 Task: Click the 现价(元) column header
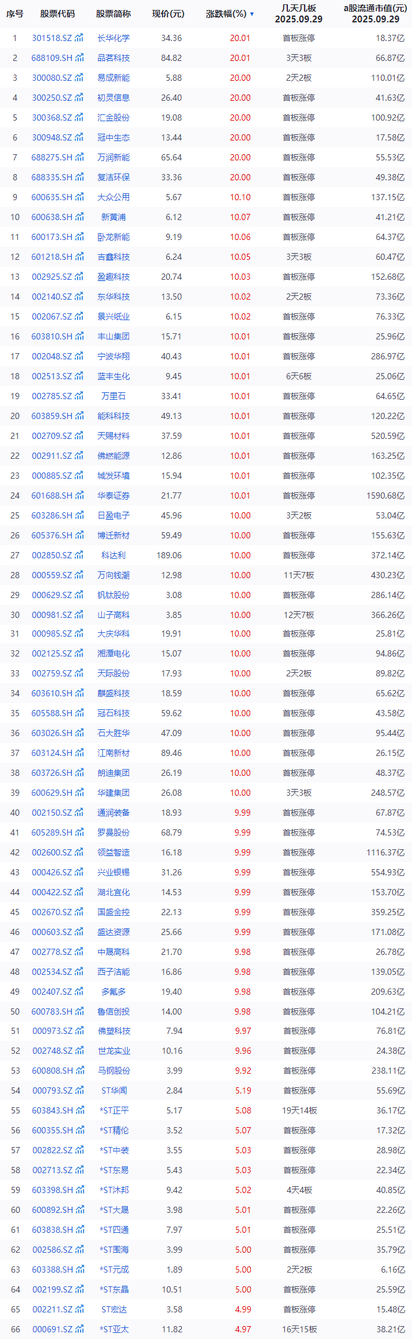click(169, 14)
